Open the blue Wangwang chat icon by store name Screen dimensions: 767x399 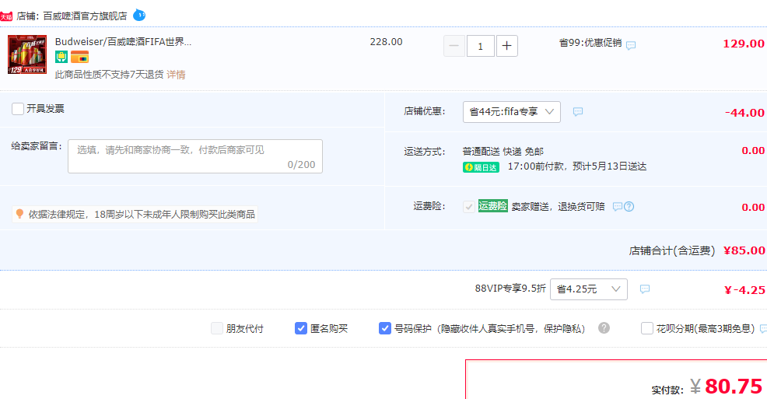(x=139, y=15)
